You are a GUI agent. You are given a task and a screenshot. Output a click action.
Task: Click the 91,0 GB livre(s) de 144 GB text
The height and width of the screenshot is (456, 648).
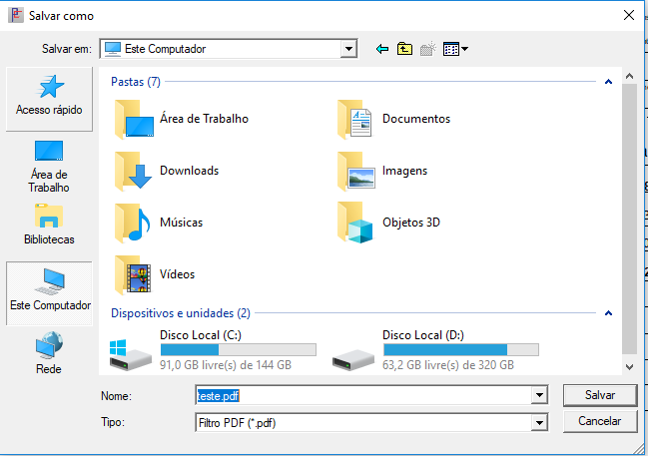click(x=226, y=365)
